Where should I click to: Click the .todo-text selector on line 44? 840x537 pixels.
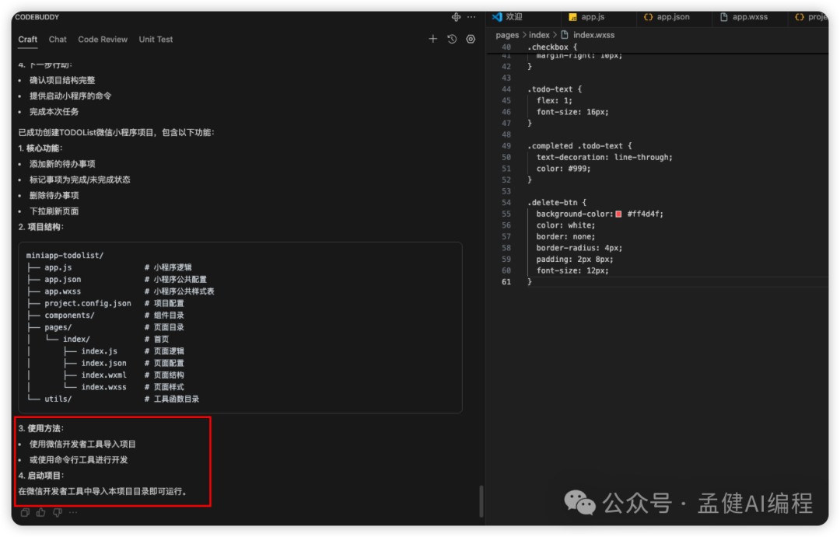tap(550, 89)
